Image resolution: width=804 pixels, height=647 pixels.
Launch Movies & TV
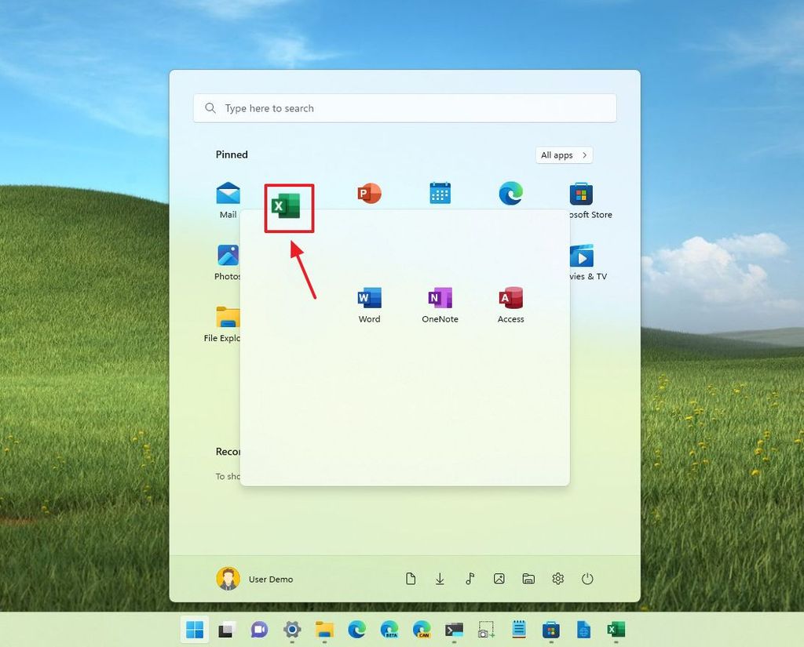581,256
